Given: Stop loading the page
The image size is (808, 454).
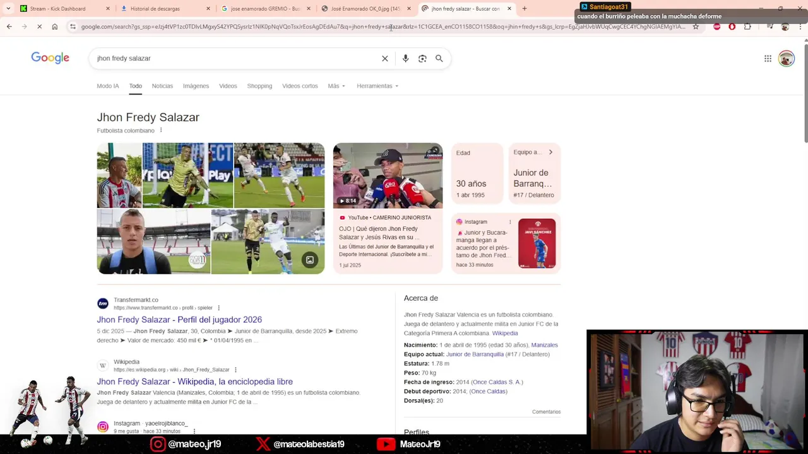Looking at the screenshot, I should coord(39,26).
